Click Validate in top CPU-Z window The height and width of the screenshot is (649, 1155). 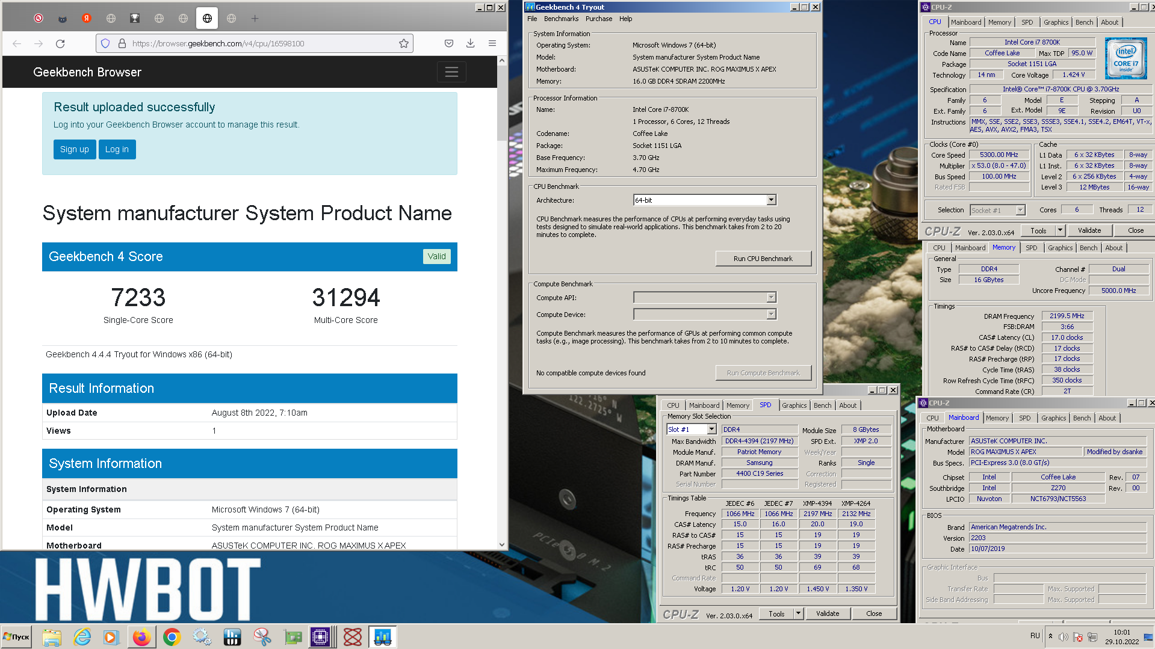(x=1089, y=230)
